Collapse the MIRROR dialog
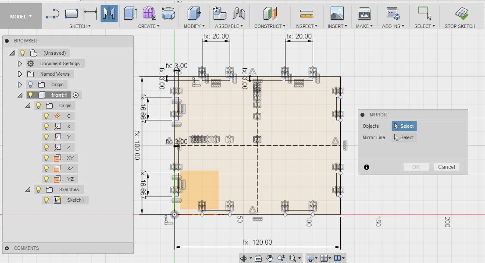 pyautogui.click(x=363, y=115)
